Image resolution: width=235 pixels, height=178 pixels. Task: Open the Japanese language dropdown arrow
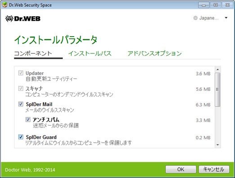(x=226, y=18)
